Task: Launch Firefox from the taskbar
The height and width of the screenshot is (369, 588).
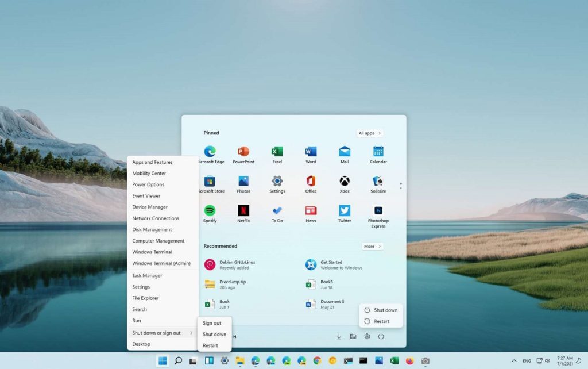Action: point(409,361)
